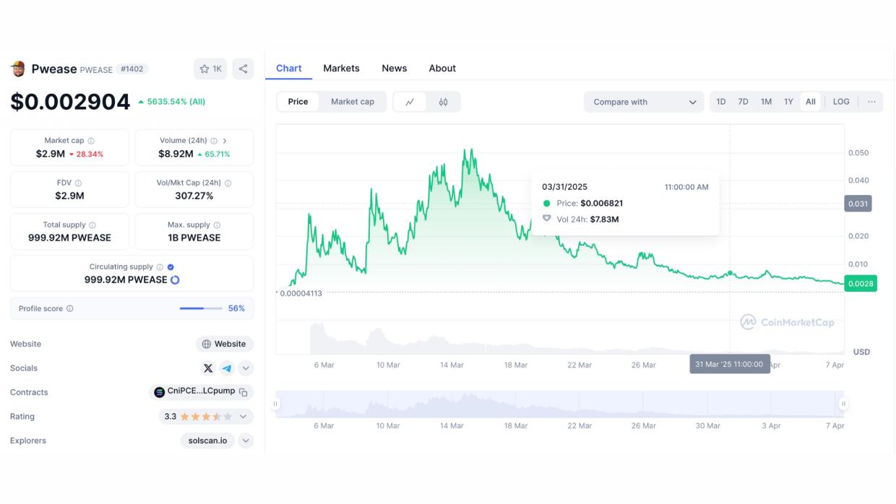The width and height of the screenshot is (896, 504).
Task: Click the $0.002904 price text
Action: click(70, 102)
